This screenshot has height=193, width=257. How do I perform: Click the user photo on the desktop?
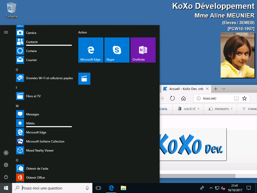pos(237,55)
